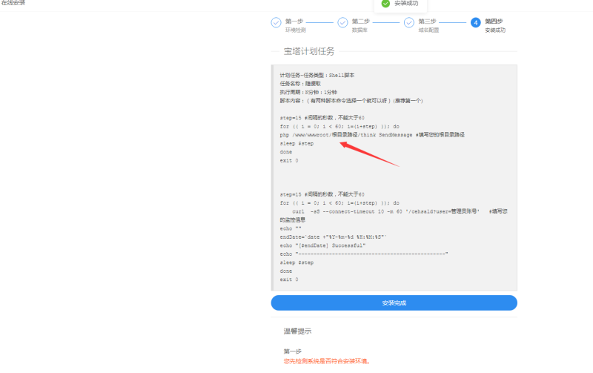Viewport: 593px width, 373px height.
Task: Click the 第四步 step label
Action: point(494,22)
